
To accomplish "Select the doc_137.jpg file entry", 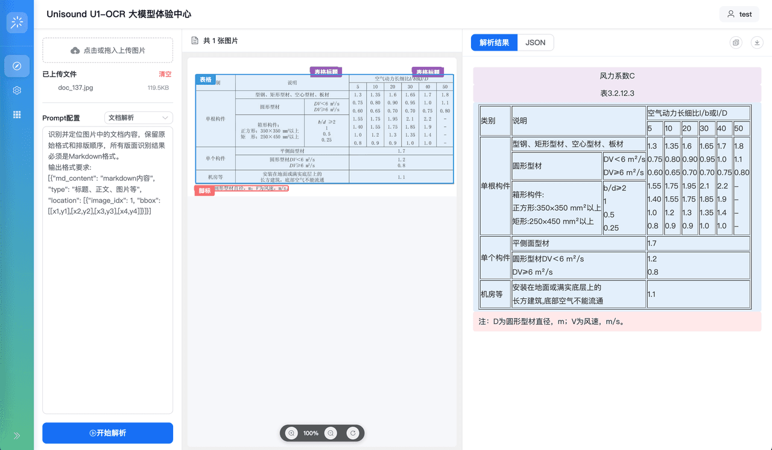I will [x=75, y=87].
